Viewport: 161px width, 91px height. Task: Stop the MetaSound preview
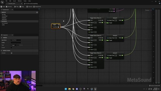click(x=22, y=7)
